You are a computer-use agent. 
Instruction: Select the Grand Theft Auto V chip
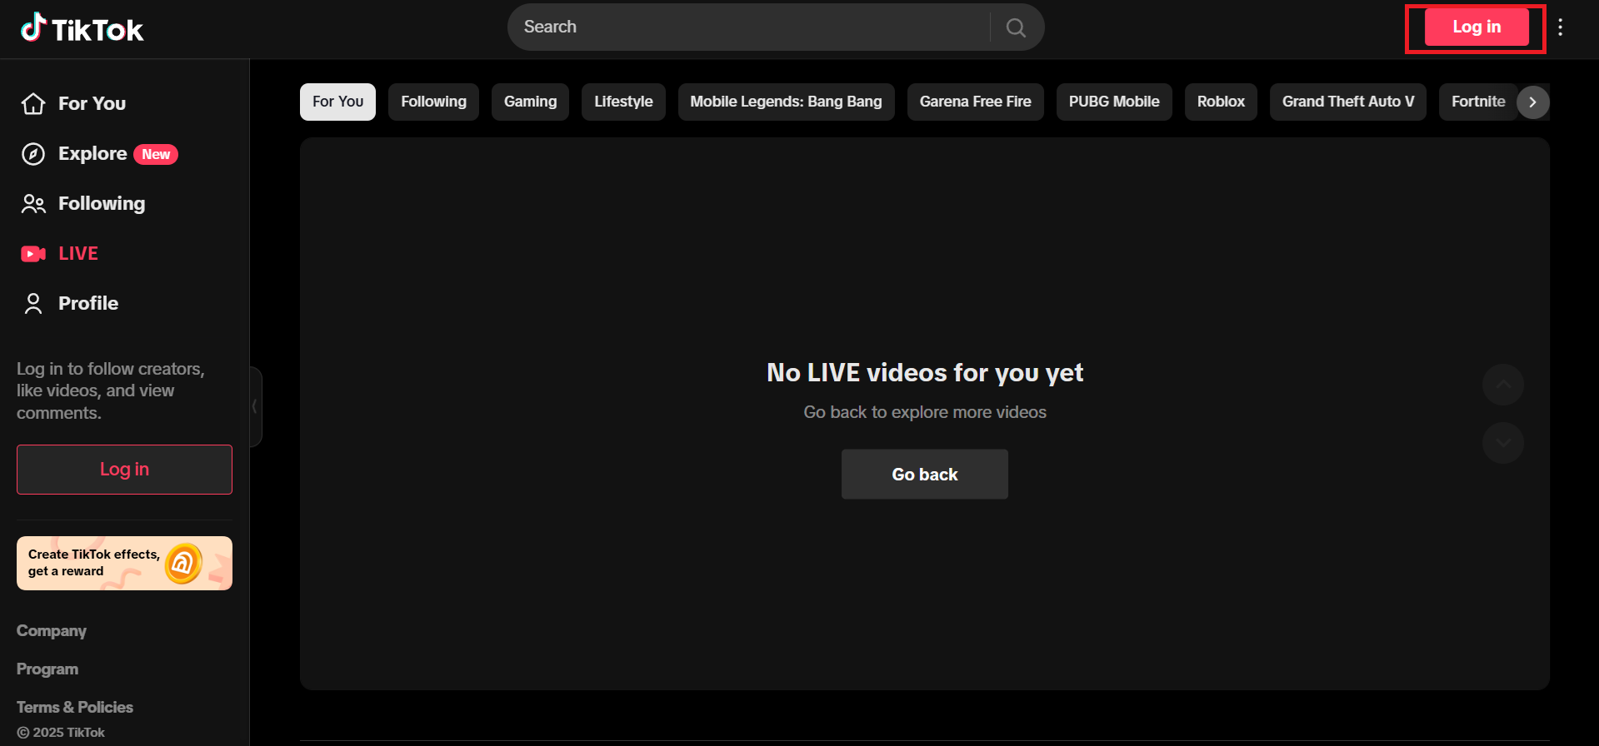click(x=1348, y=102)
